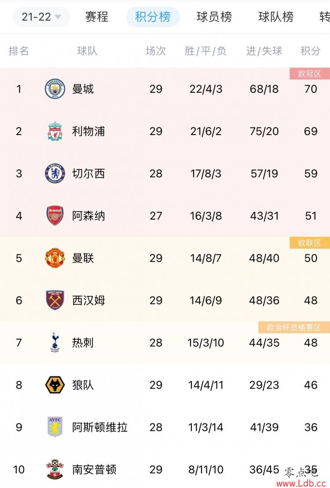Screen dimensions: 330x488
Task: Open team name 阿斯顿维拉
Action: 100,427
